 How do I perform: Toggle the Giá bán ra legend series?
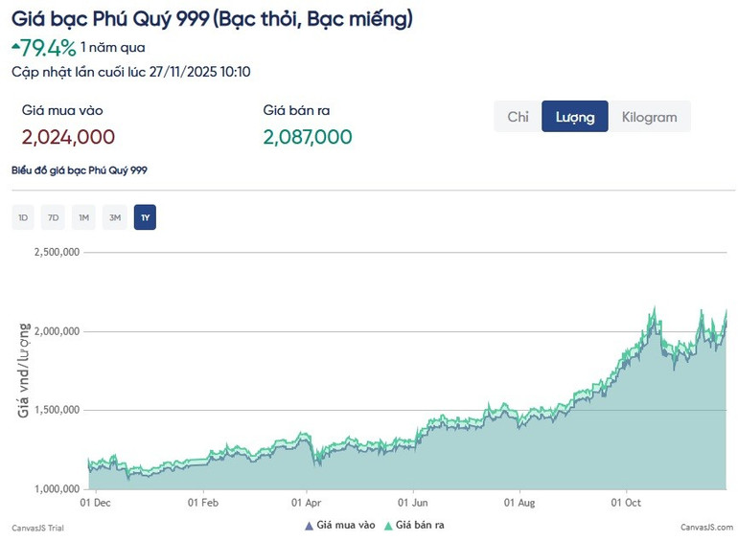click(x=414, y=525)
